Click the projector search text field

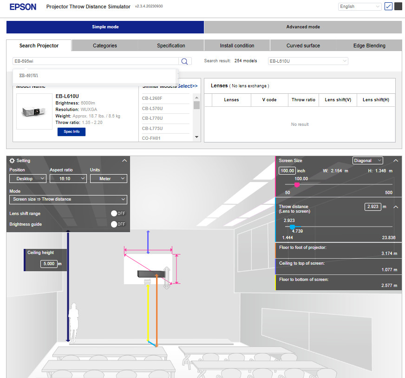click(96, 61)
